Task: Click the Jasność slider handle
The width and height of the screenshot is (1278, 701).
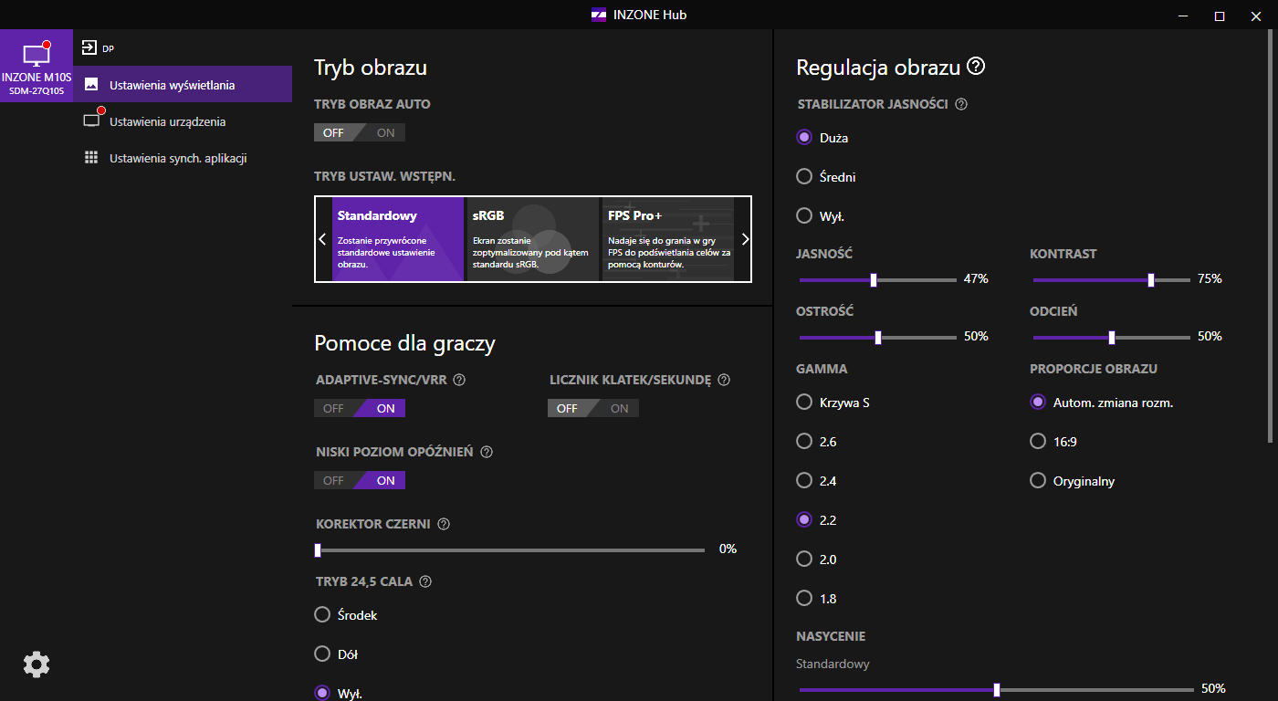Action: point(874,279)
